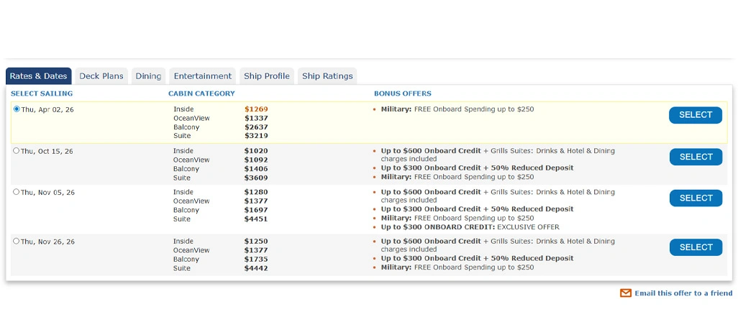Viewport: 738px width, 335px height.
Task: Click the $1269 Inside price
Action: pyautogui.click(x=256, y=109)
